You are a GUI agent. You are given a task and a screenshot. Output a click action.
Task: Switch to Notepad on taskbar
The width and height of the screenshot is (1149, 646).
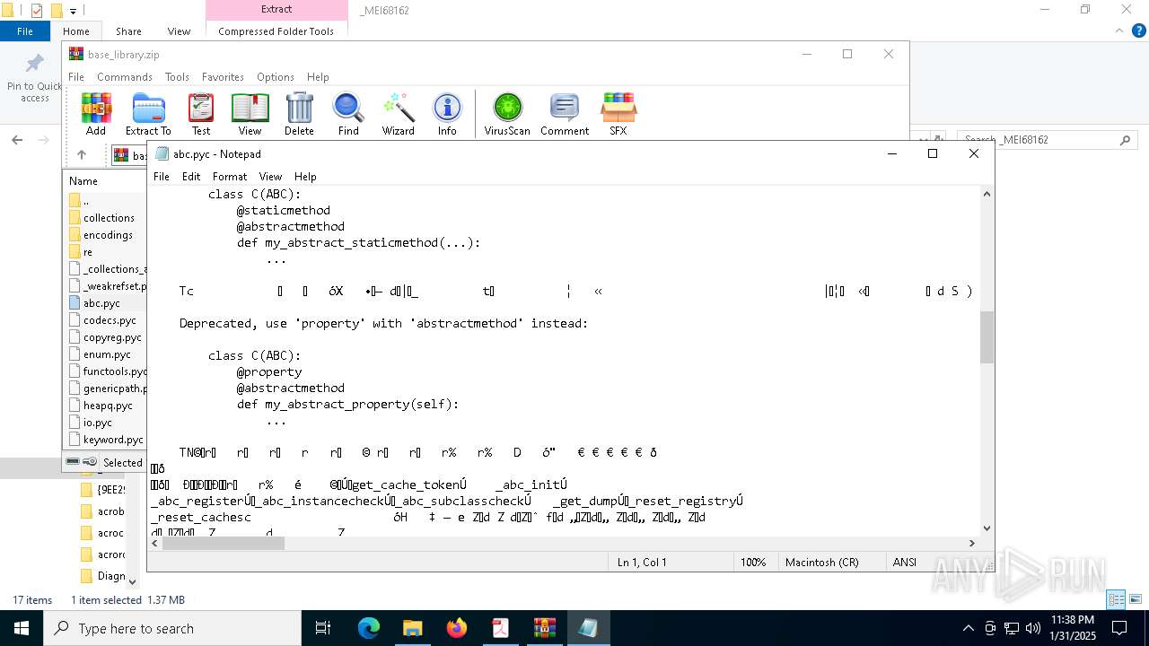(x=588, y=628)
